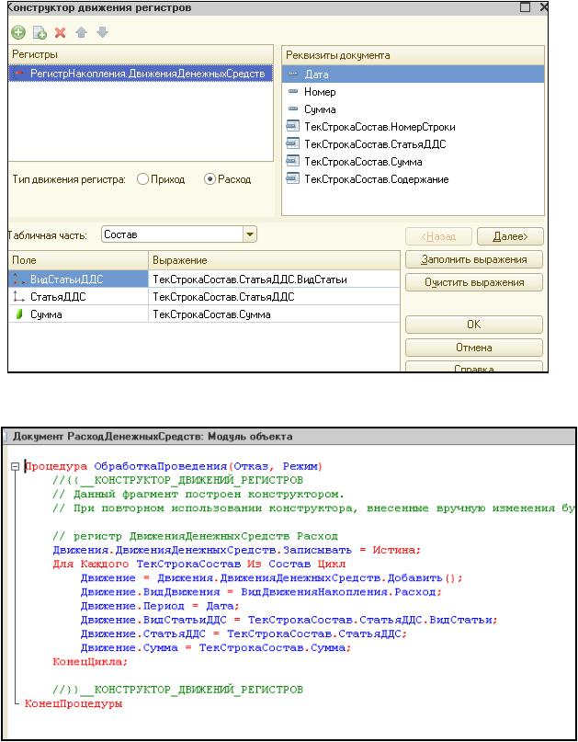Viewport: 578px width, 742px height.
Task: Select ТекСтрокаСостав.Содержание attribute
Action: tap(413, 179)
